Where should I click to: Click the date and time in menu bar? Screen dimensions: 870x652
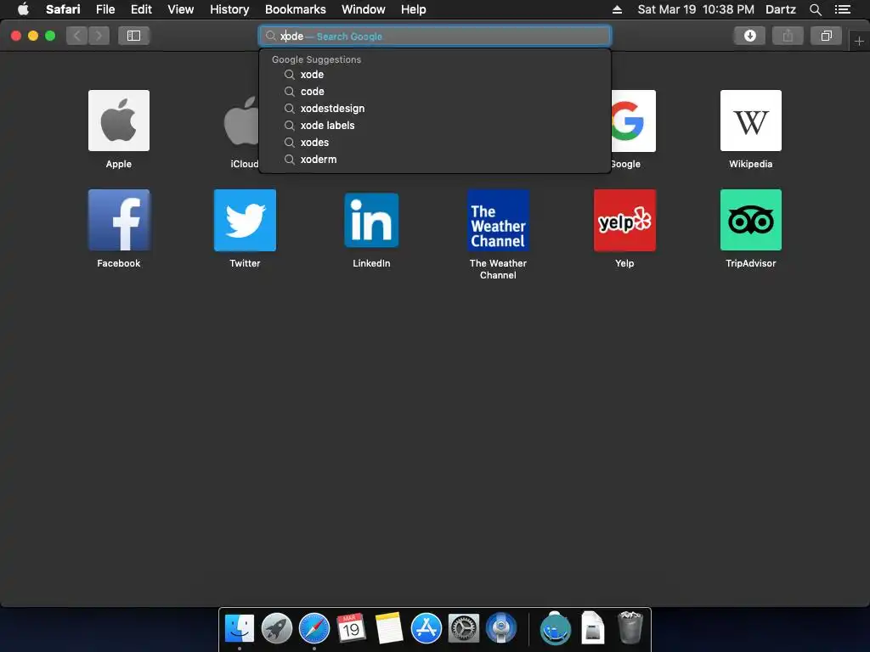point(696,9)
